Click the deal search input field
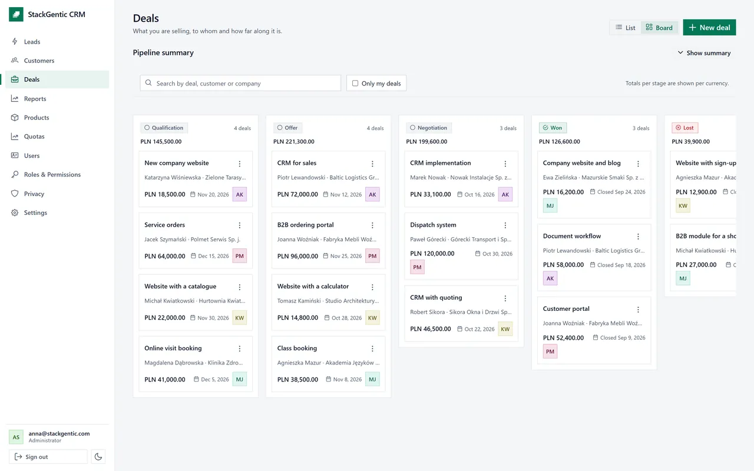Viewport: 754px width, 471px height. point(240,83)
